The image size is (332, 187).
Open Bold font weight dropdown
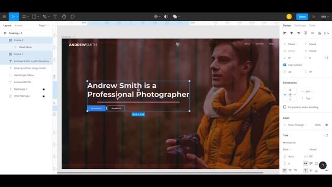[287, 150]
